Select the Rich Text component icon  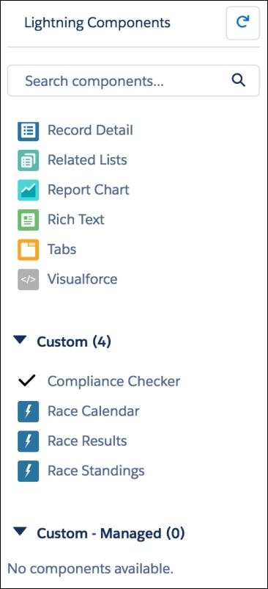(28, 220)
